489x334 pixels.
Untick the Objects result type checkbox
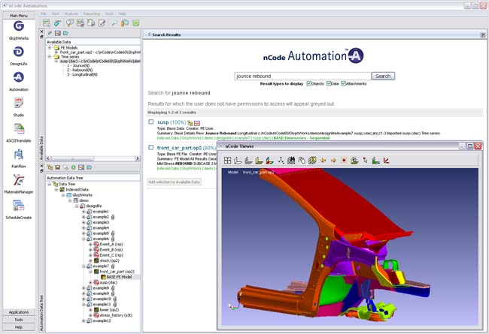(x=308, y=83)
